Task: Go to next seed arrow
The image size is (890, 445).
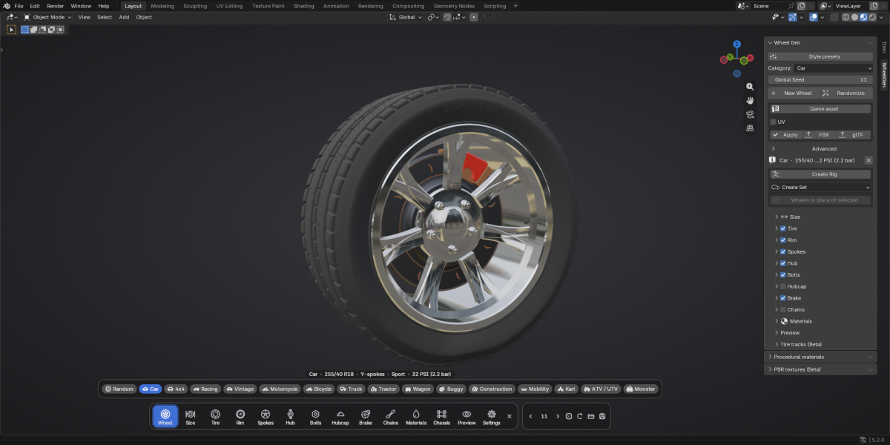Action: pos(558,416)
